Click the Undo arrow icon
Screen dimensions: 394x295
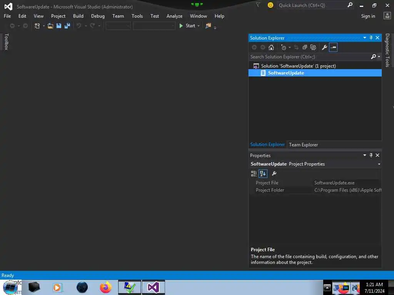pyautogui.click(x=79, y=26)
